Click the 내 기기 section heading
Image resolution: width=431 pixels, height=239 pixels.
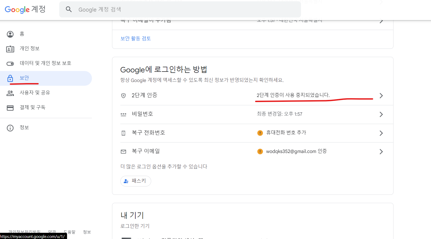pos(132,215)
